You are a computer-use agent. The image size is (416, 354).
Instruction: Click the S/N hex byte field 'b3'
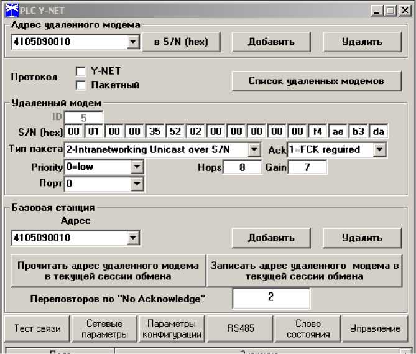[x=358, y=131]
